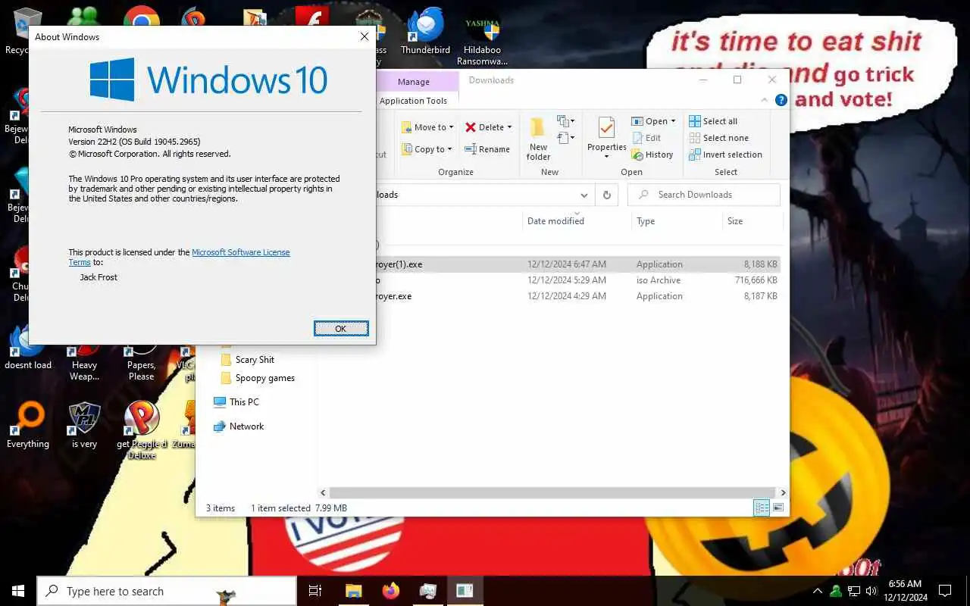Screen dimensions: 970x606
Task: Launch Firefox from the taskbar
Action: tap(391, 591)
